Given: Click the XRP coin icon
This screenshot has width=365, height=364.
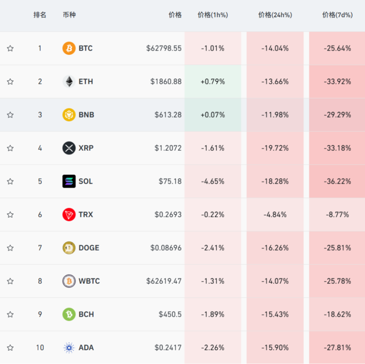Looking at the screenshot, I should click(69, 148).
